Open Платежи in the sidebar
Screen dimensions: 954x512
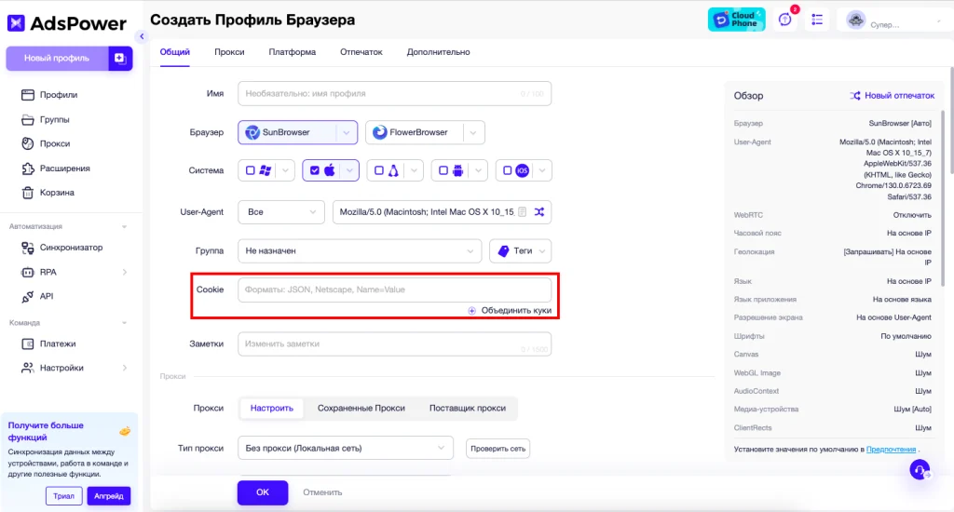57,344
